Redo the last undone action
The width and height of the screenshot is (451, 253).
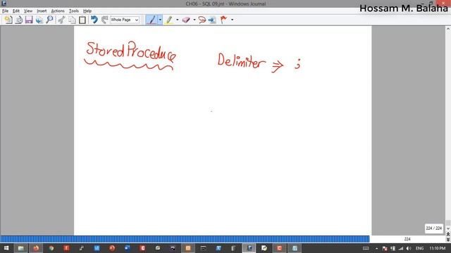(x=104, y=20)
